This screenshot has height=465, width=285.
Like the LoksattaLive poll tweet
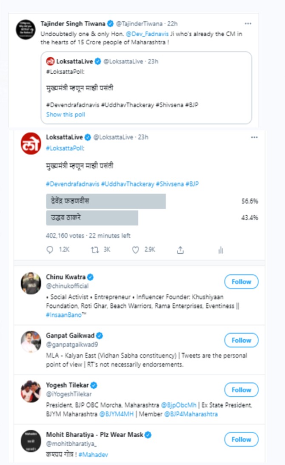pyautogui.click(x=136, y=250)
